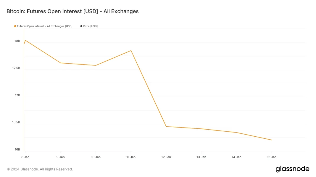Click the 2024 Glassnode copyright text
This screenshot has width=316, height=177.
[x=40, y=169]
